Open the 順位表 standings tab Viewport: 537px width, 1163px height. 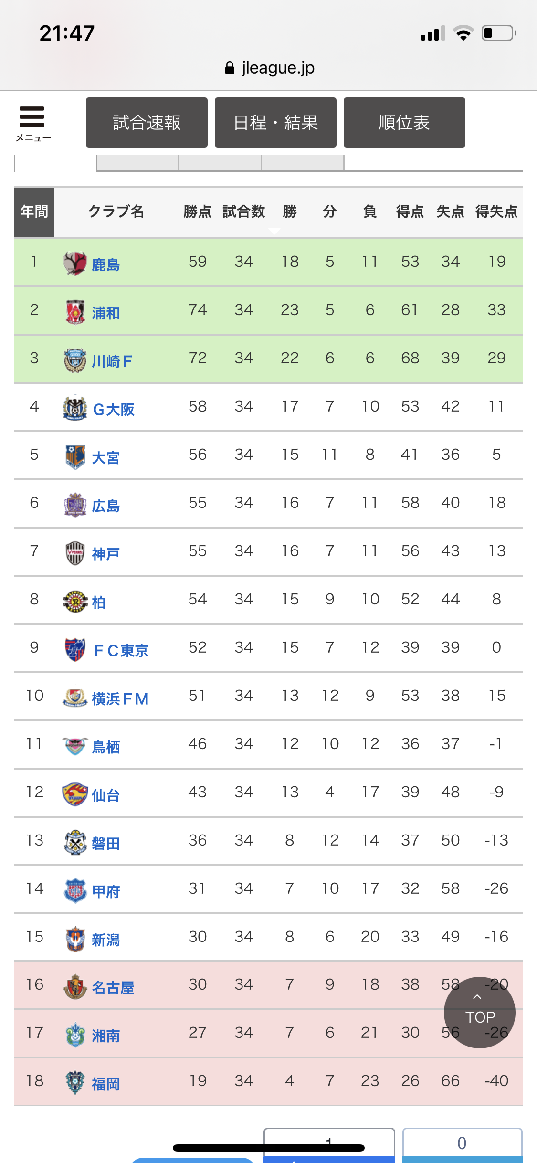[x=404, y=123]
